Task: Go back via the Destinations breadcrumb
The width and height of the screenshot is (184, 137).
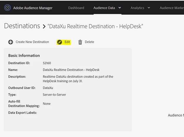Action: [x=22, y=26]
